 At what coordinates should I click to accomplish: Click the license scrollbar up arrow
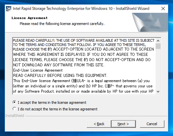[x=158, y=41]
